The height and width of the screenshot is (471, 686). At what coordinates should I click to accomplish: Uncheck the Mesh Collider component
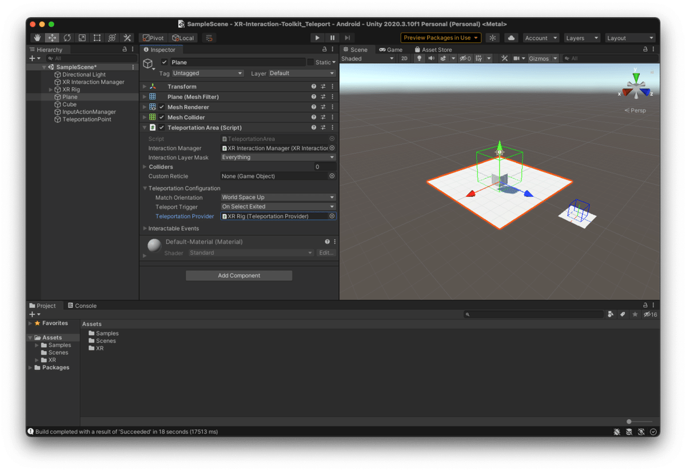pyautogui.click(x=162, y=118)
